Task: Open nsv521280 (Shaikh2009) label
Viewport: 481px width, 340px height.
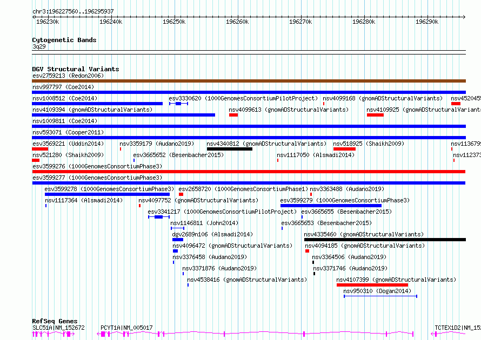Action: coord(68,155)
